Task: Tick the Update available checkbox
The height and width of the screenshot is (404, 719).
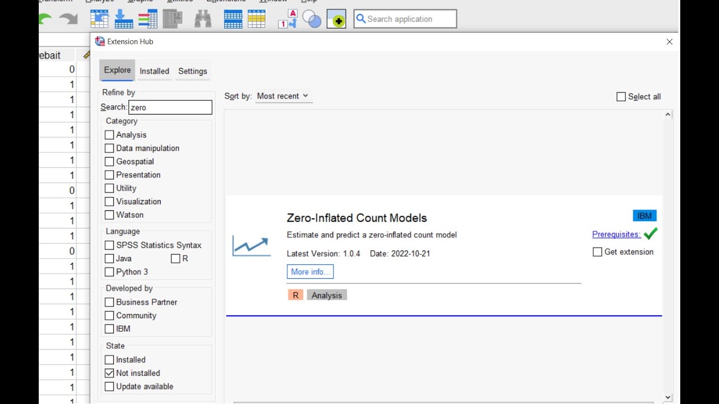Action: pyautogui.click(x=110, y=387)
